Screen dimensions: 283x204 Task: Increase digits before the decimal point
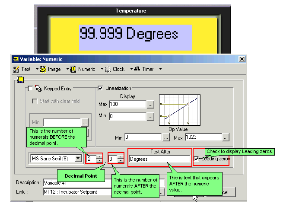(99, 156)
